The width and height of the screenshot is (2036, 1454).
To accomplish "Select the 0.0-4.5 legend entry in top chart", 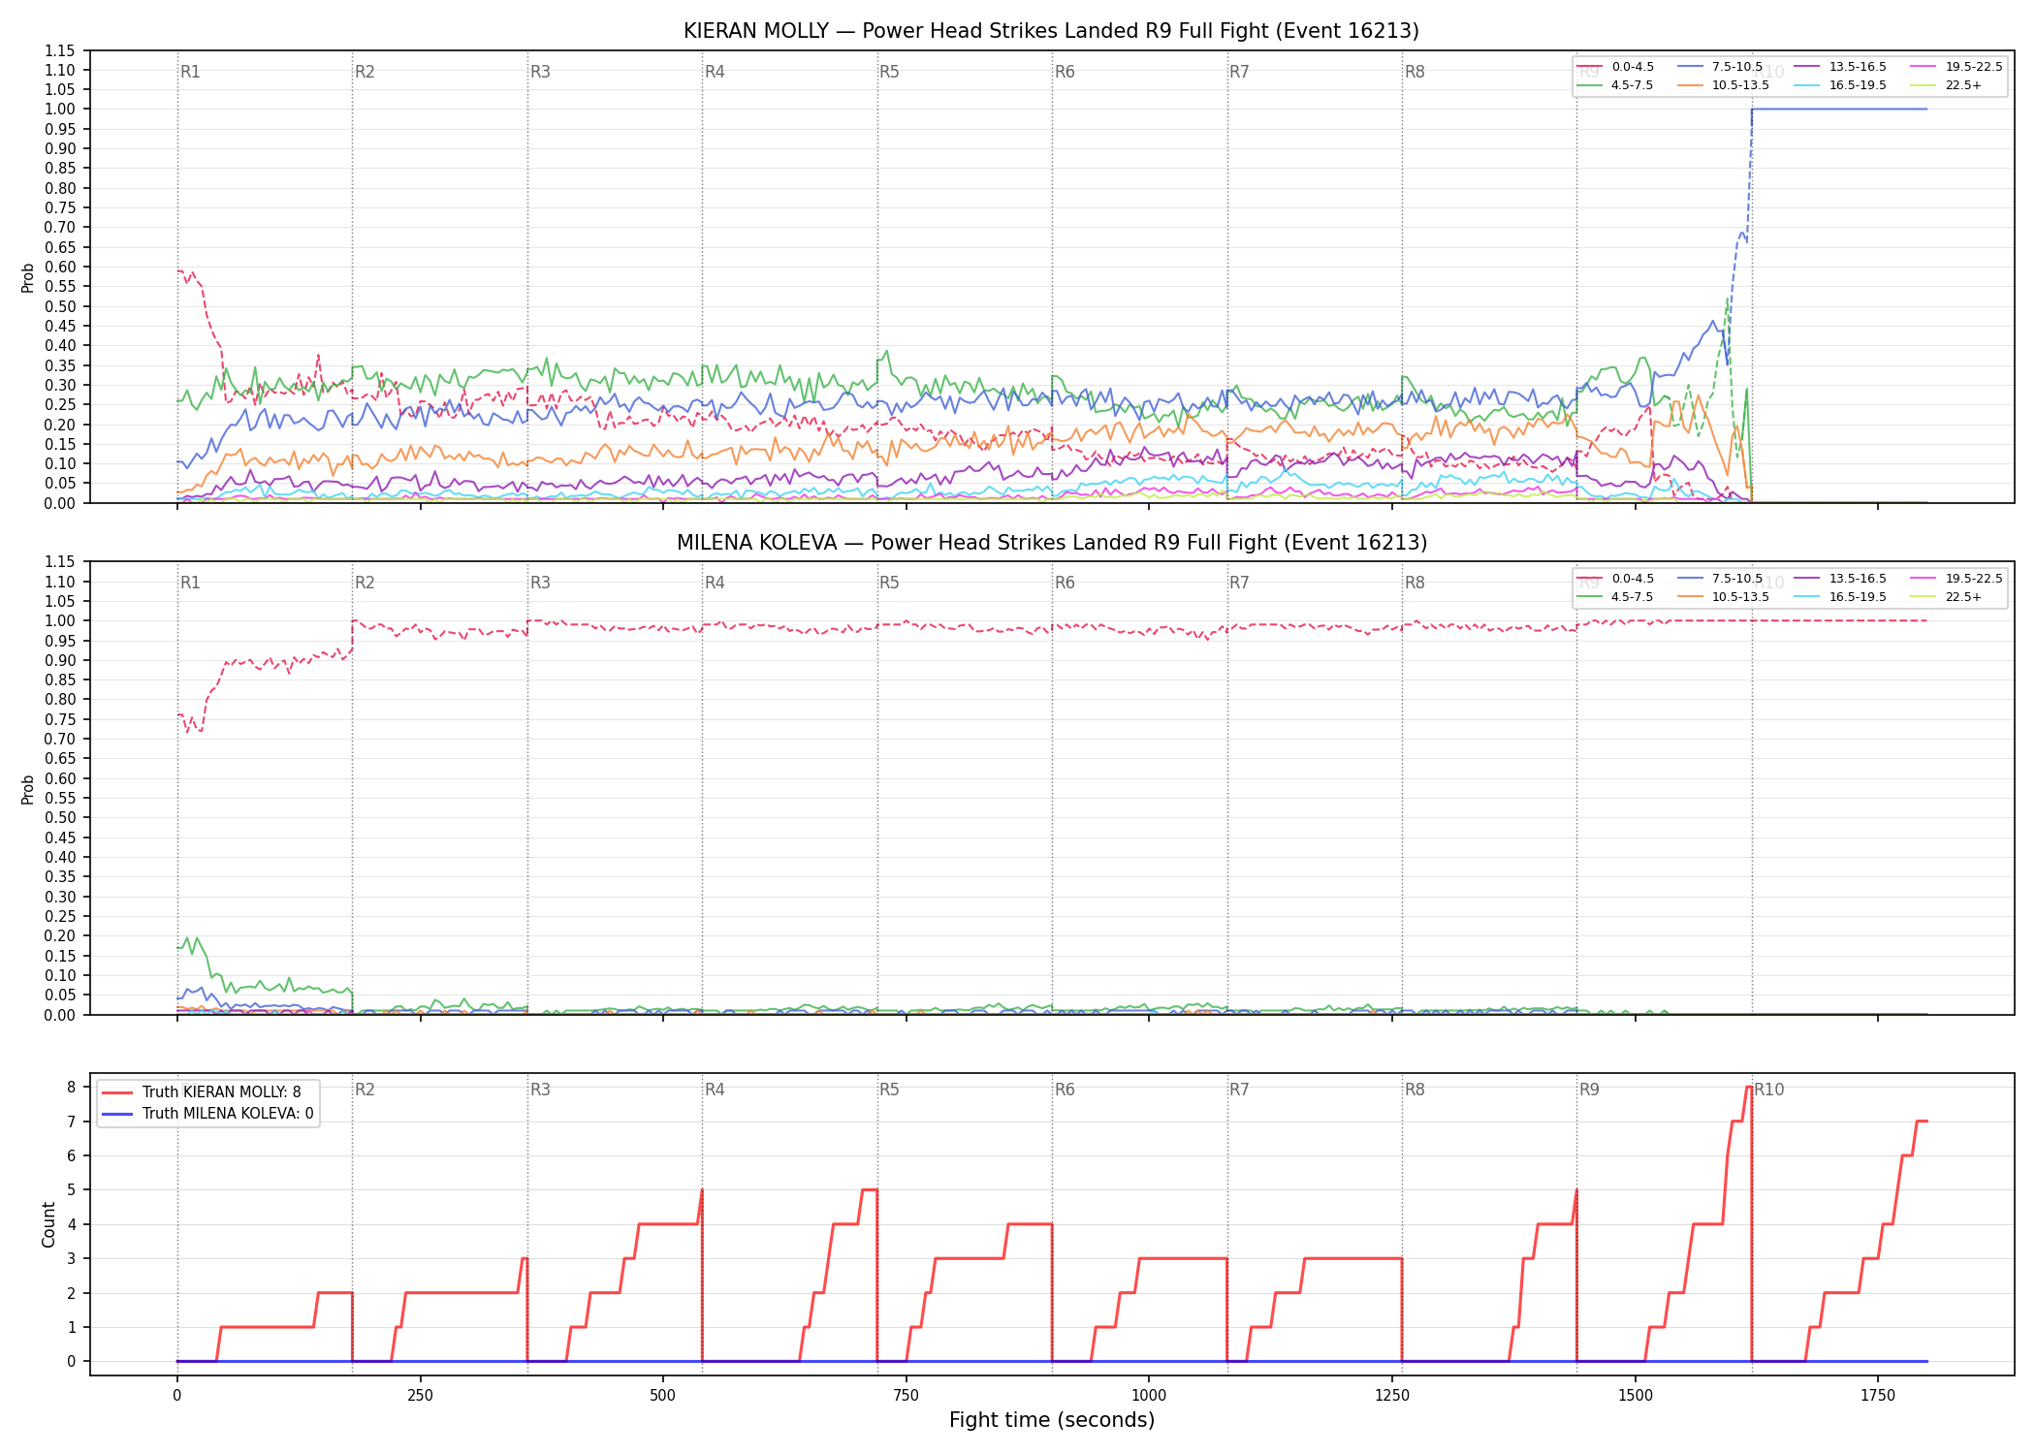I will (x=1615, y=67).
